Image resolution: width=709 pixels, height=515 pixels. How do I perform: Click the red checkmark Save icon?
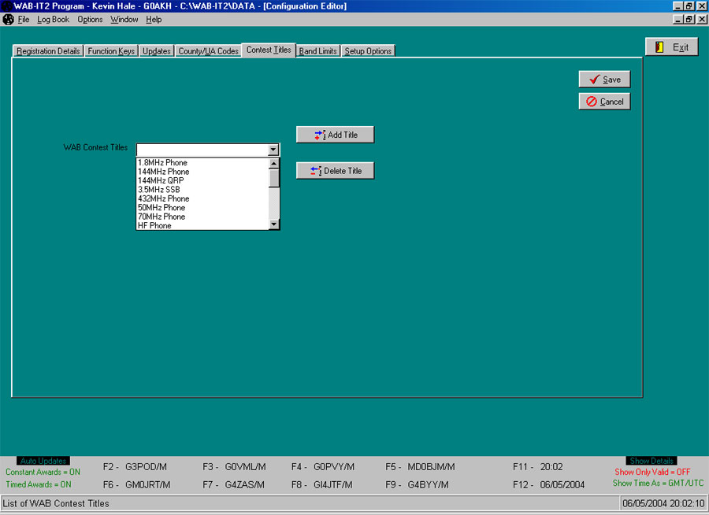593,79
